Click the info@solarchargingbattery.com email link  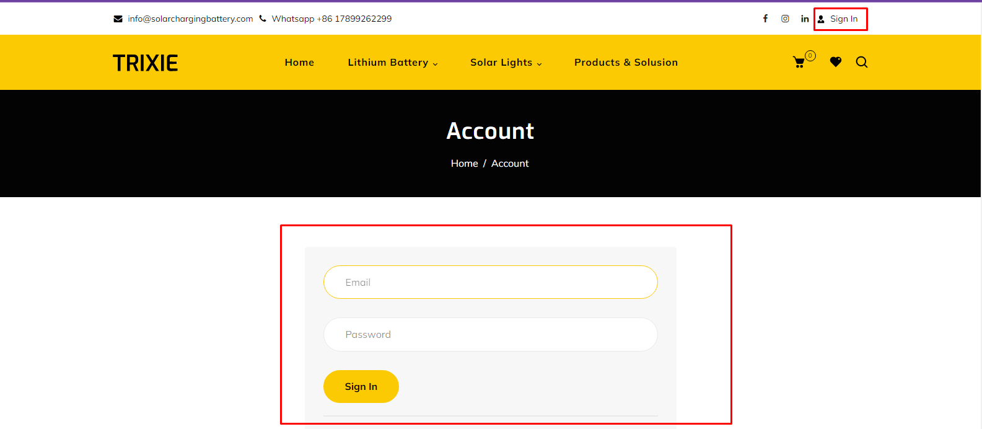pos(190,19)
